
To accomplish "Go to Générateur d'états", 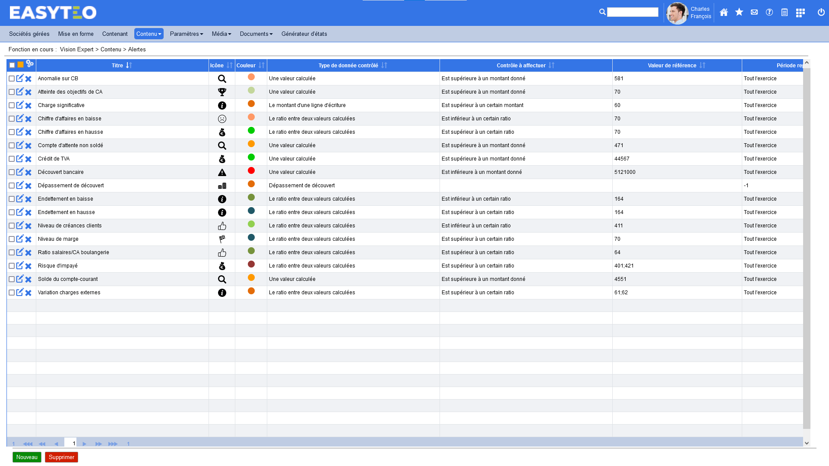I will click(x=304, y=34).
